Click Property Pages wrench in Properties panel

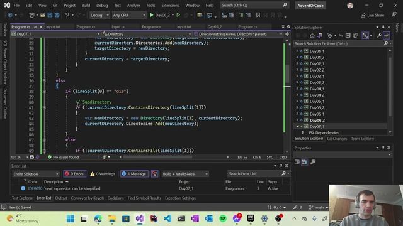click(313, 162)
